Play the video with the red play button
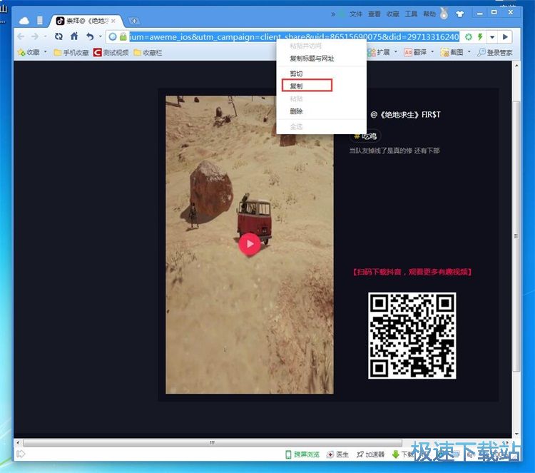This screenshot has width=535, height=473. [x=250, y=244]
